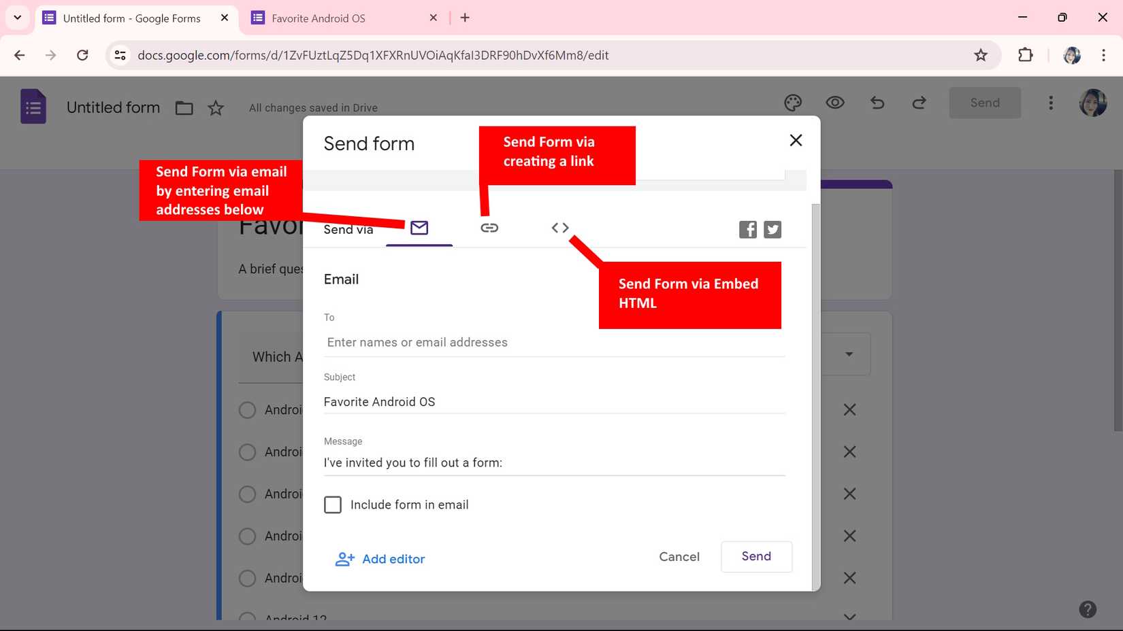Open the theme color customization palette
1123x631 pixels.
click(x=792, y=103)
